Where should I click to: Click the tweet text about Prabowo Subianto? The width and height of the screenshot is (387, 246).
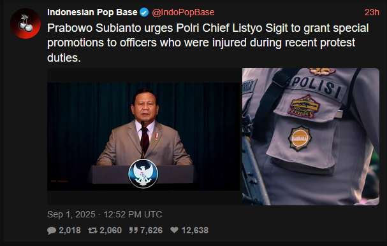(208, 43)
